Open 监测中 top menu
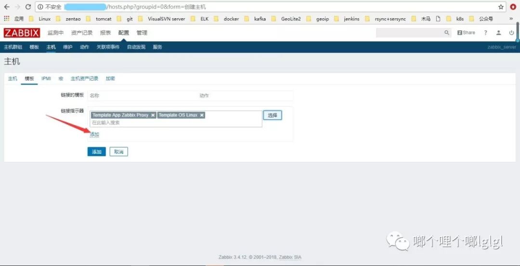The width and height of the screenshot is (520, 266). click(55, 33)
